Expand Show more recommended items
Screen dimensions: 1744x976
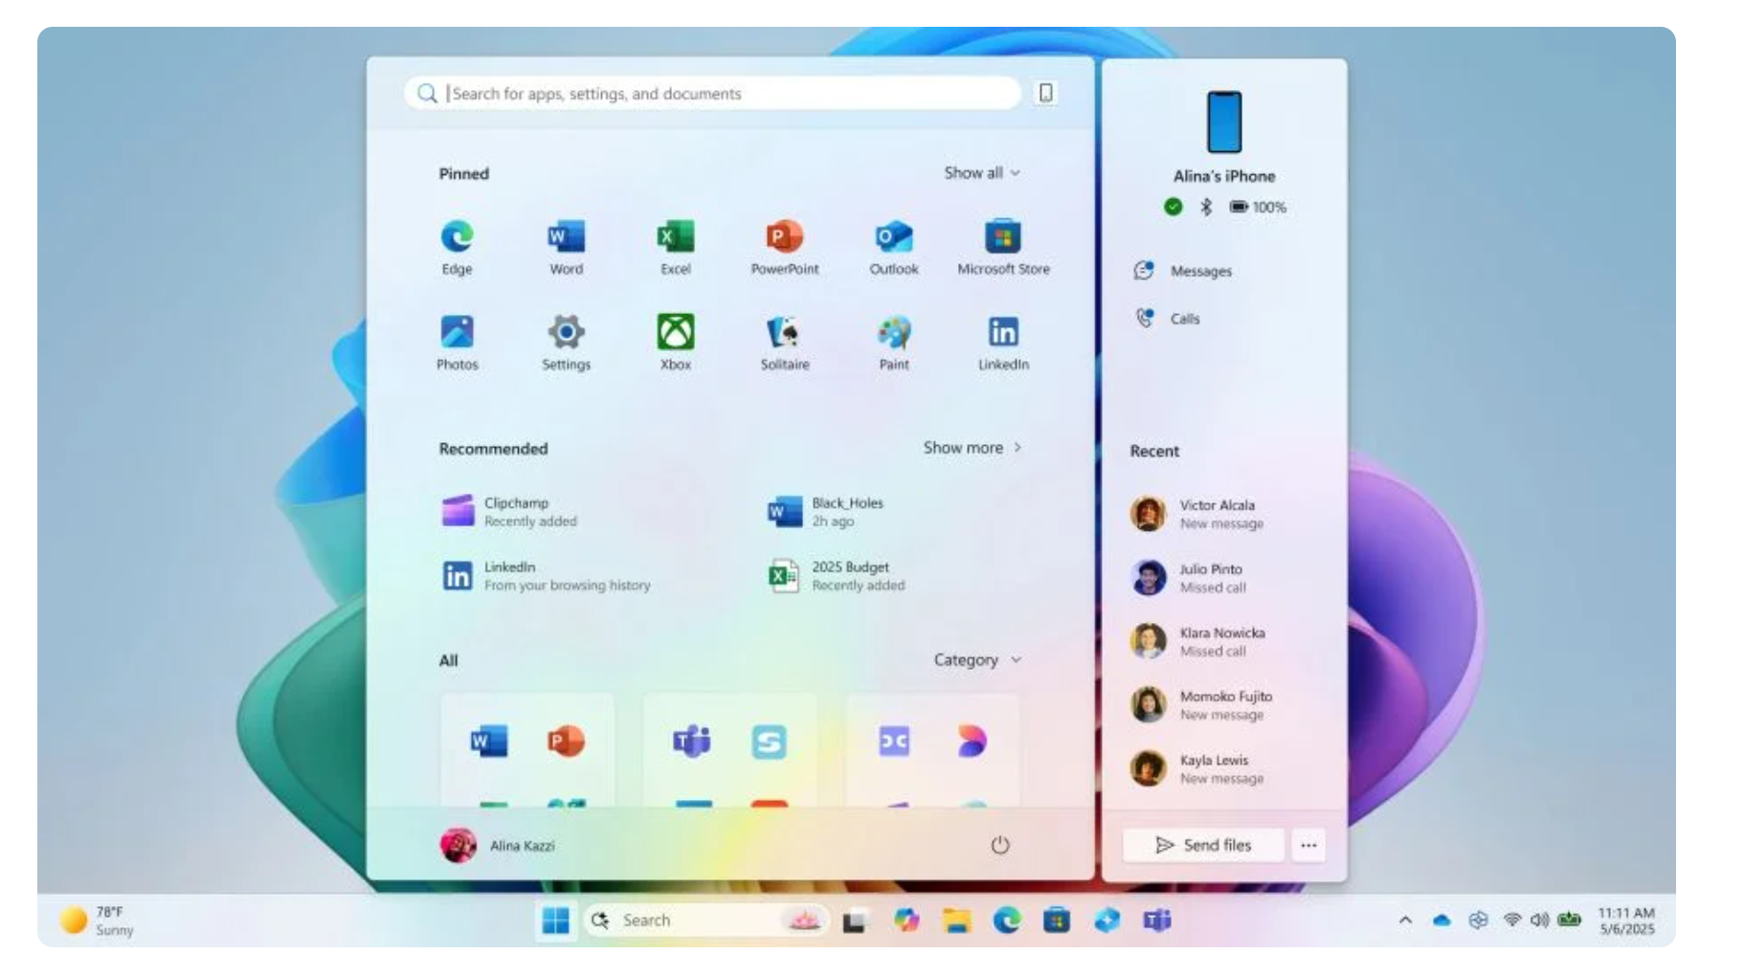973,448
